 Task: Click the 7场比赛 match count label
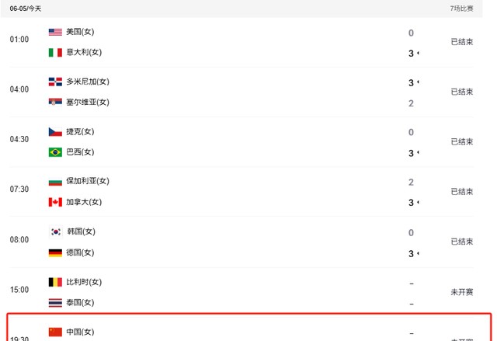461,8
